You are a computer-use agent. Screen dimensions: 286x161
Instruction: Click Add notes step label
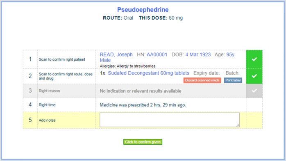coord(47,120)
